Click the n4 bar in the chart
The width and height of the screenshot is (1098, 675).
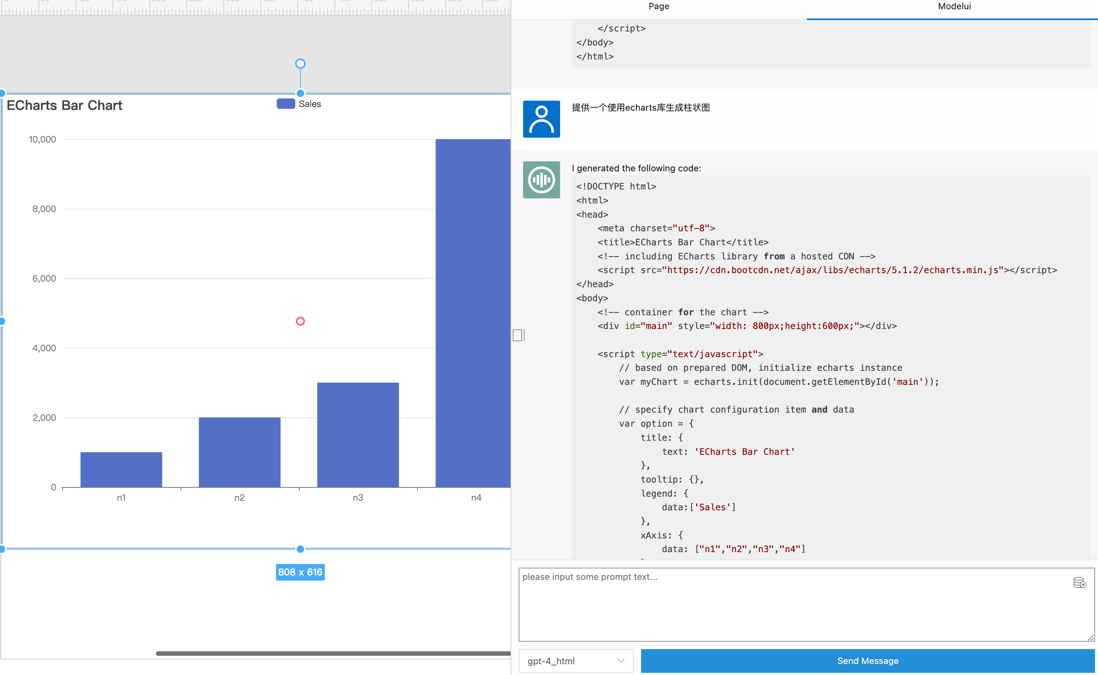(473, 313)
